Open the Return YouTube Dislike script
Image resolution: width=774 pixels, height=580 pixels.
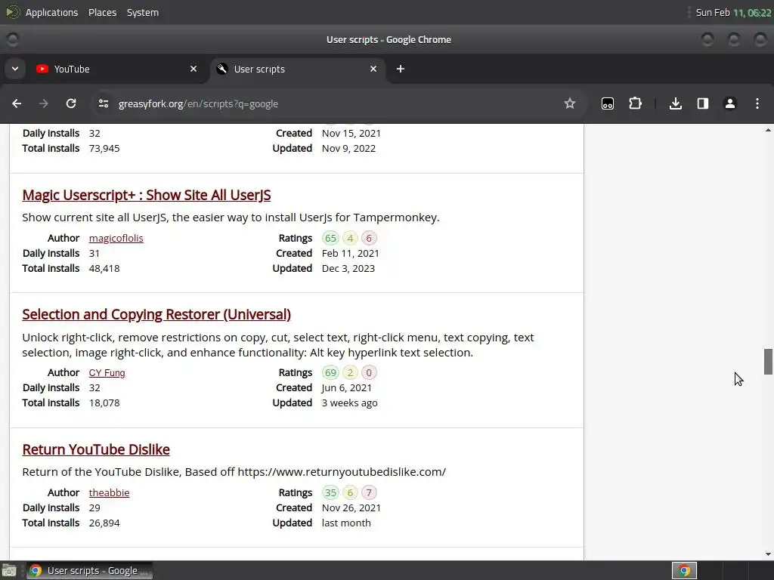[96, 449]
